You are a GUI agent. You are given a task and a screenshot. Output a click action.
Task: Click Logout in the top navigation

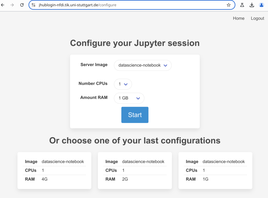257,18
